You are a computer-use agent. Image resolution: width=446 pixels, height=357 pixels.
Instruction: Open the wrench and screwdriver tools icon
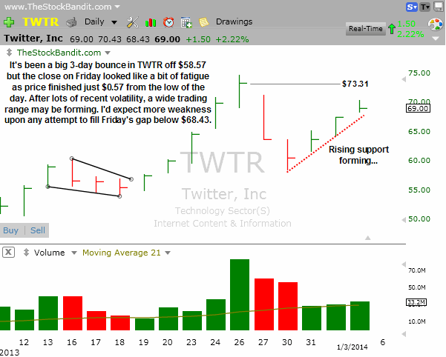(x=132, y=22)
